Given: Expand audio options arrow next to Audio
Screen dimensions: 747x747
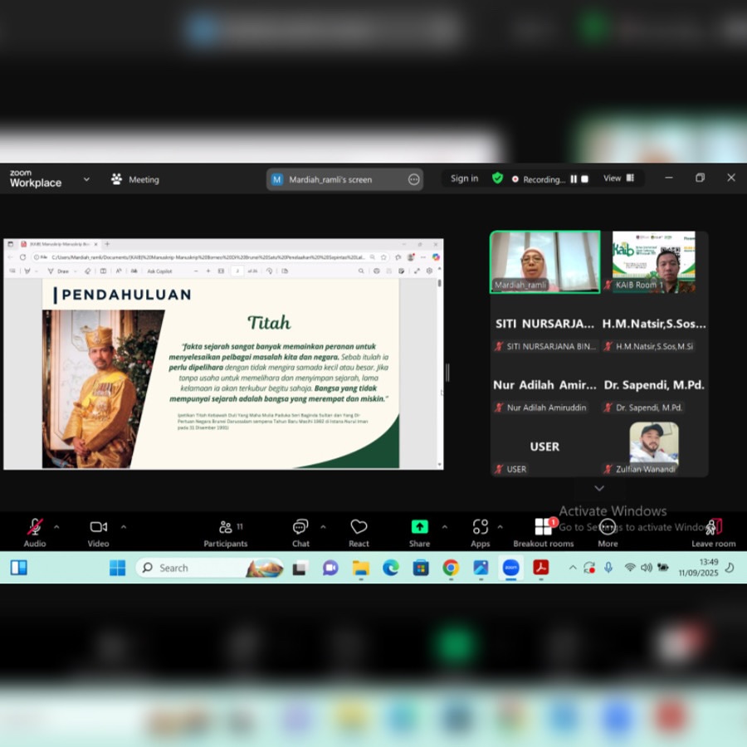Looking at the screenshot, I should (56, 527).
